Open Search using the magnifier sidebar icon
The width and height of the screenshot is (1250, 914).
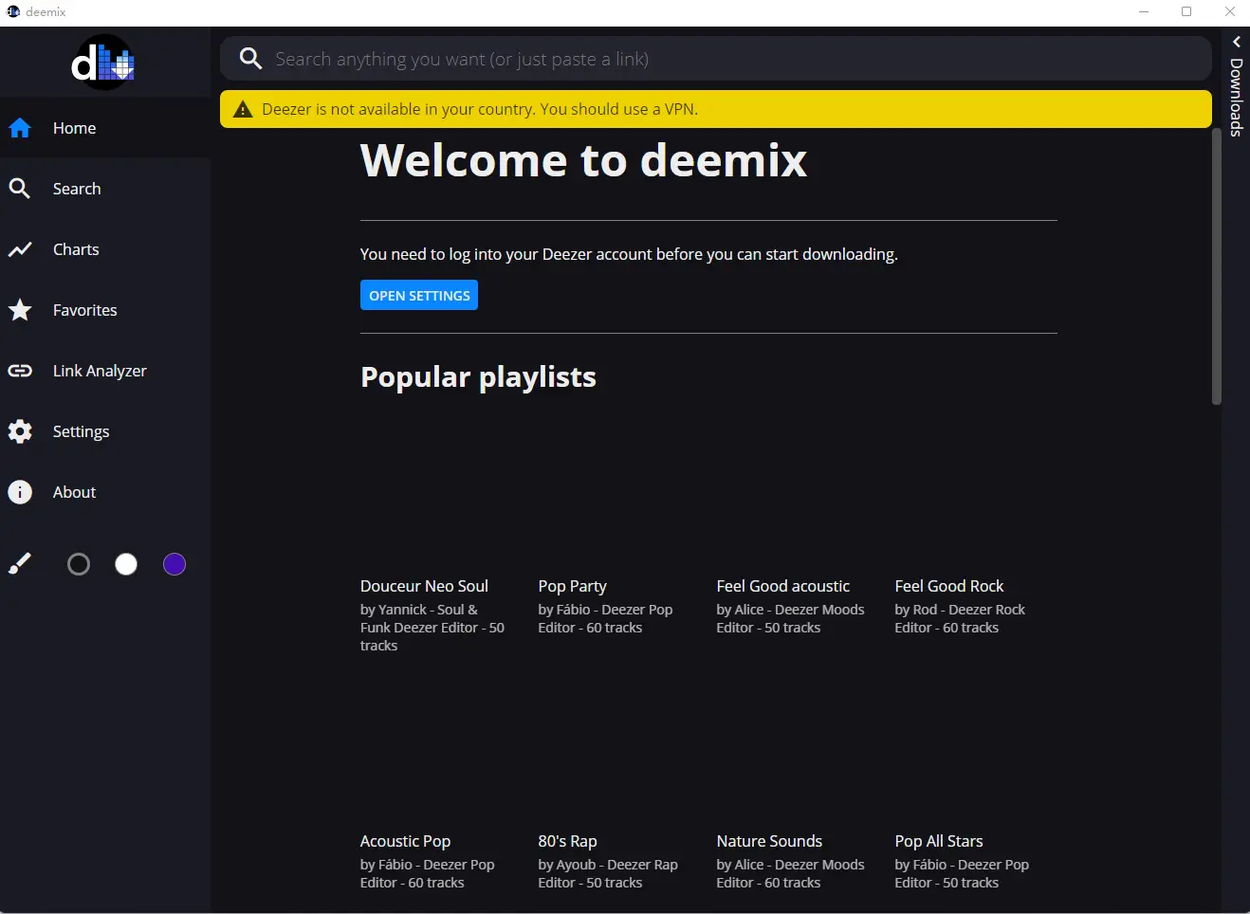[x=19, y=188]
